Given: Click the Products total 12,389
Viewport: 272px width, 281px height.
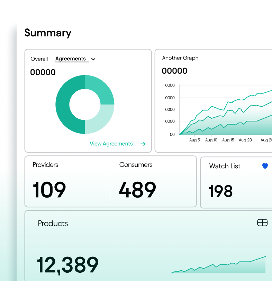Looking at the screenshot, I should click(67, 265).
